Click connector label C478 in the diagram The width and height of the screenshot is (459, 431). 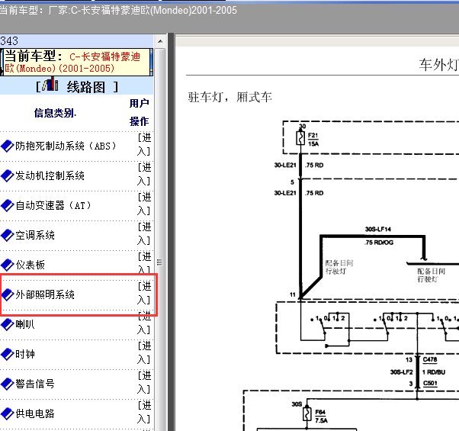click(x=430, y=359)
